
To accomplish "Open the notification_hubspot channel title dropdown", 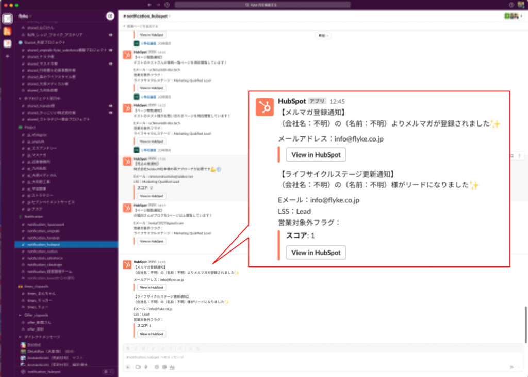I will [x=147, y=16].
